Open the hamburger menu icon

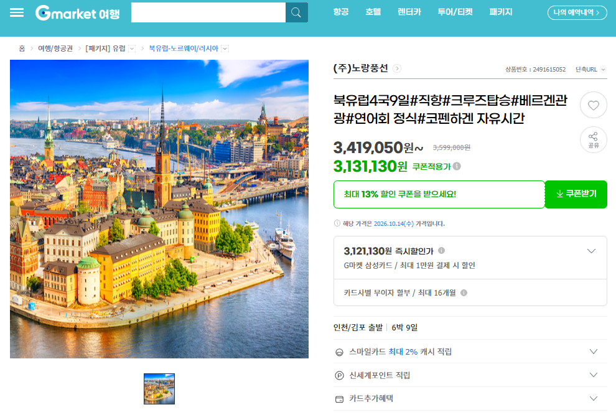[17, 12]
